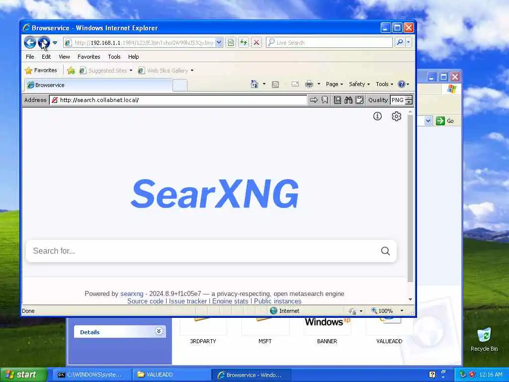Image resolution: width=509 pixels, height=382 pixels.
Task: Stop loading with the red X icon
Action: pos(256,43)
